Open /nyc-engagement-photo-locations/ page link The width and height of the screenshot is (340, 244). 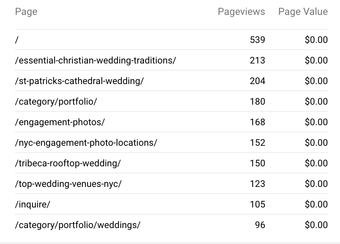click(86, 143)
